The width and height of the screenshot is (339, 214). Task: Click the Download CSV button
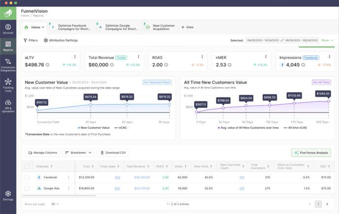coord(113,153)
